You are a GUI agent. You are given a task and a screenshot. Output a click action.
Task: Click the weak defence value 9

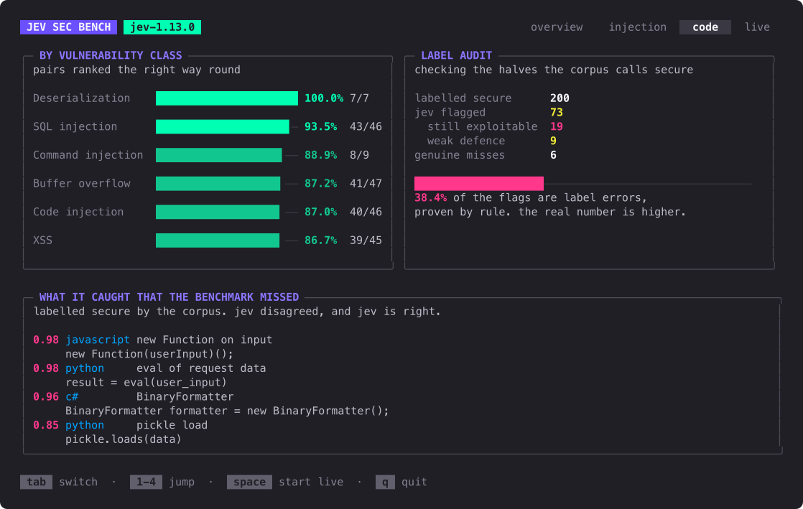[553, 141]
